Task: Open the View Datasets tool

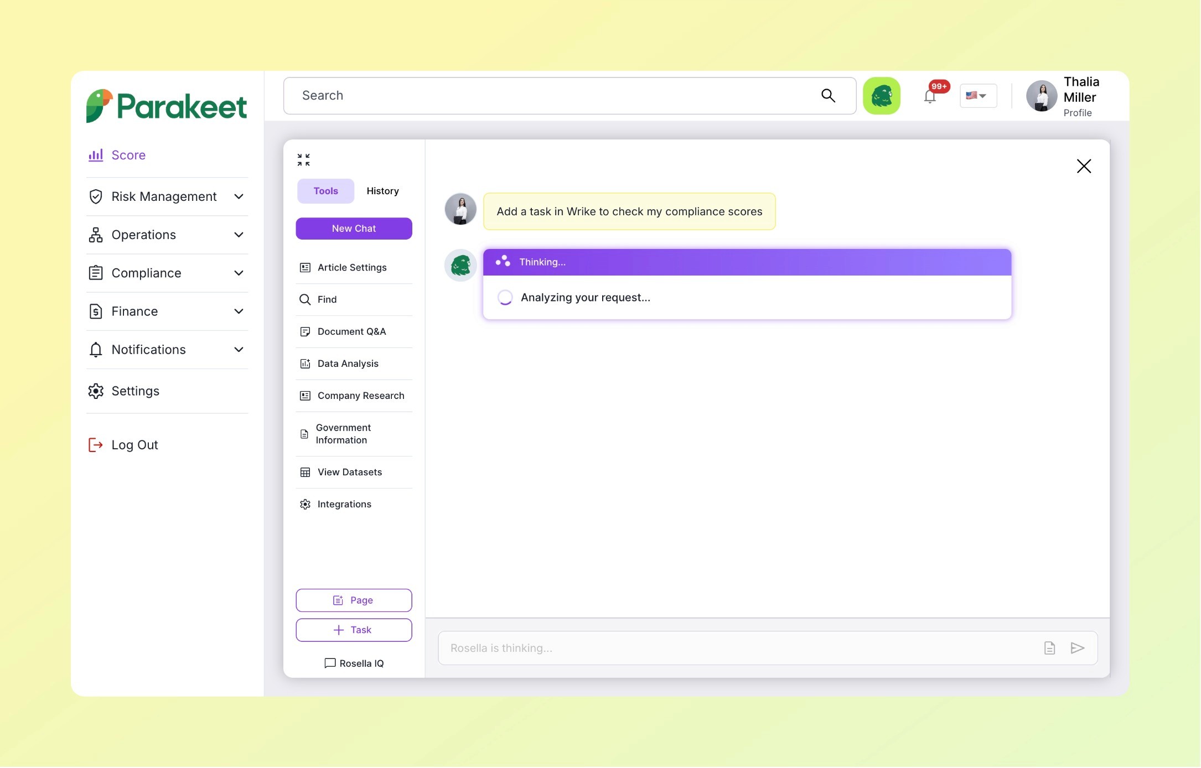Action: click(349, 472)
